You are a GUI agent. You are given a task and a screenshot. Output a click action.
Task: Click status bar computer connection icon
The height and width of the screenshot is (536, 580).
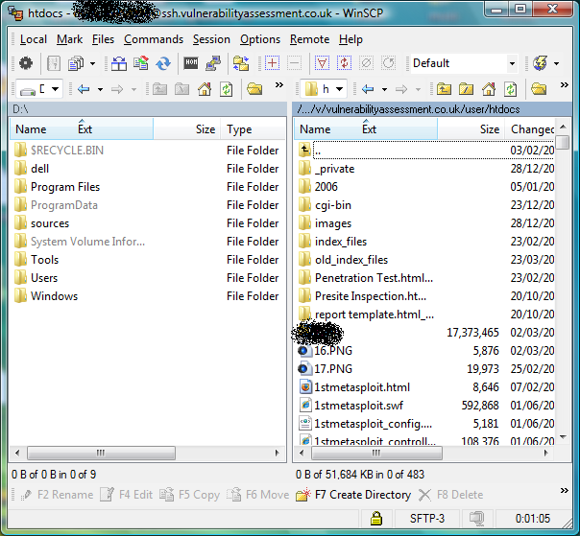point(477,518)
